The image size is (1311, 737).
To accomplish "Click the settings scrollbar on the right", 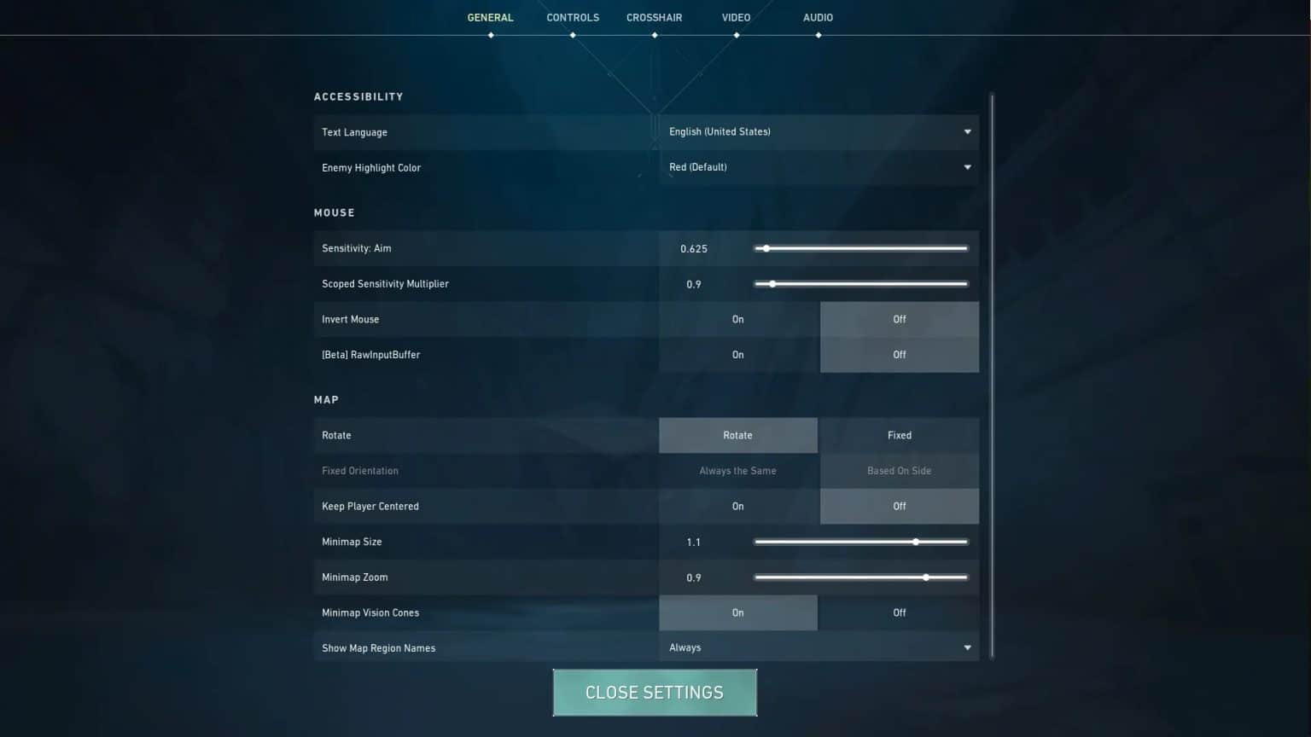I will [x=990, y=375].
